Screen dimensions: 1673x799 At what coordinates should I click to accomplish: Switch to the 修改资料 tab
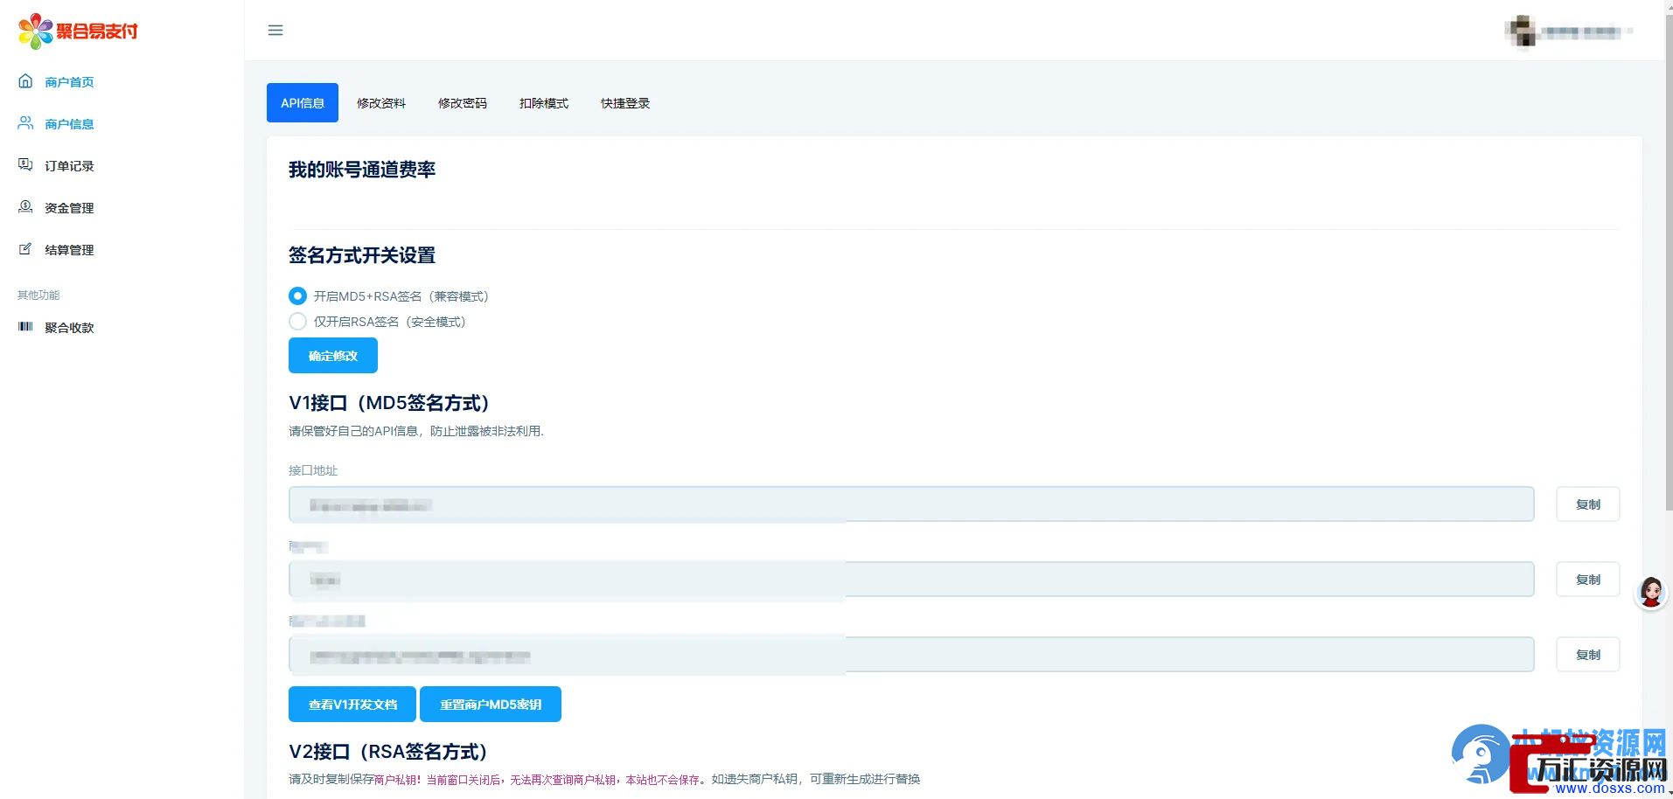coord(381,103)
